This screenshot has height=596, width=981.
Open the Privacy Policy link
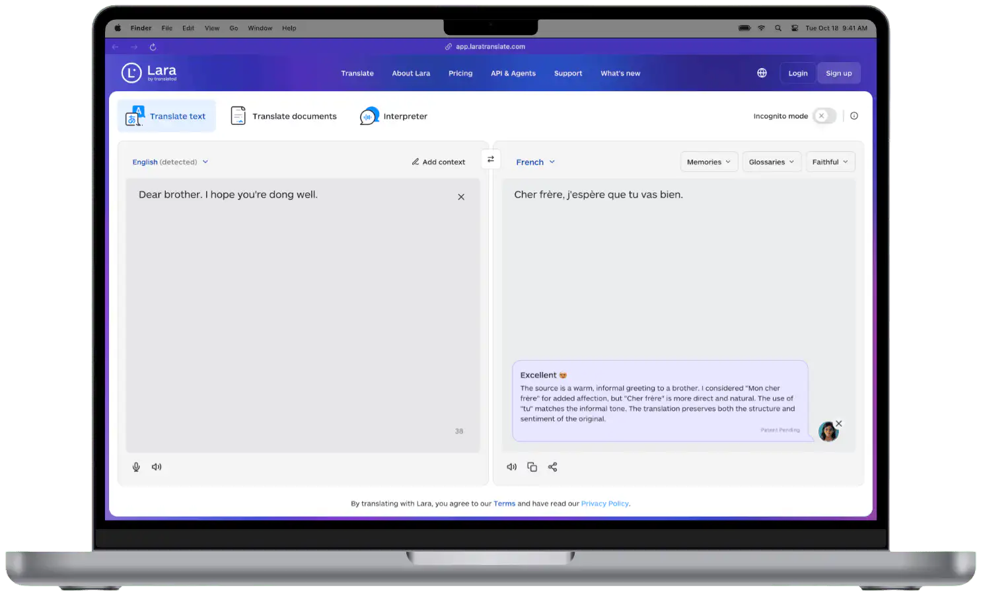click(604, 503)
